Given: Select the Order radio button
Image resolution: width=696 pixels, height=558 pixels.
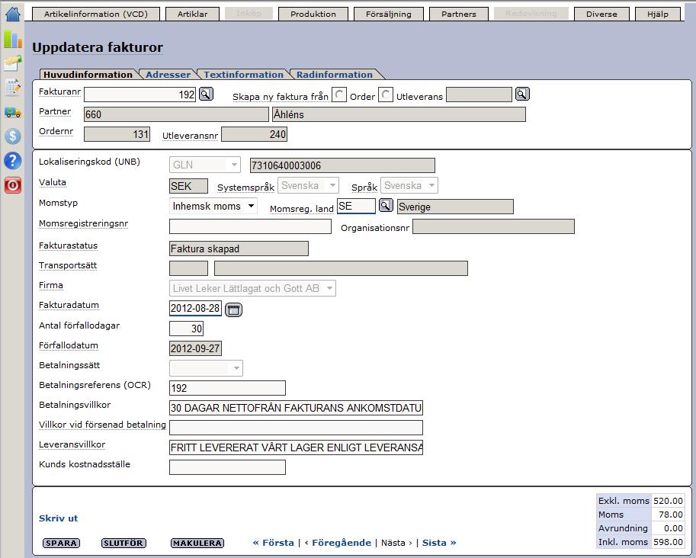Looking at the screenshot, I should click(339, 95).
